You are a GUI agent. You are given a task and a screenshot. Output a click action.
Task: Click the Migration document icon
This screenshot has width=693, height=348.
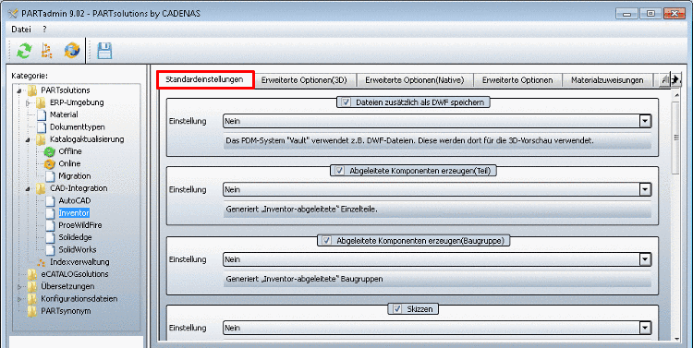[51, 176]
